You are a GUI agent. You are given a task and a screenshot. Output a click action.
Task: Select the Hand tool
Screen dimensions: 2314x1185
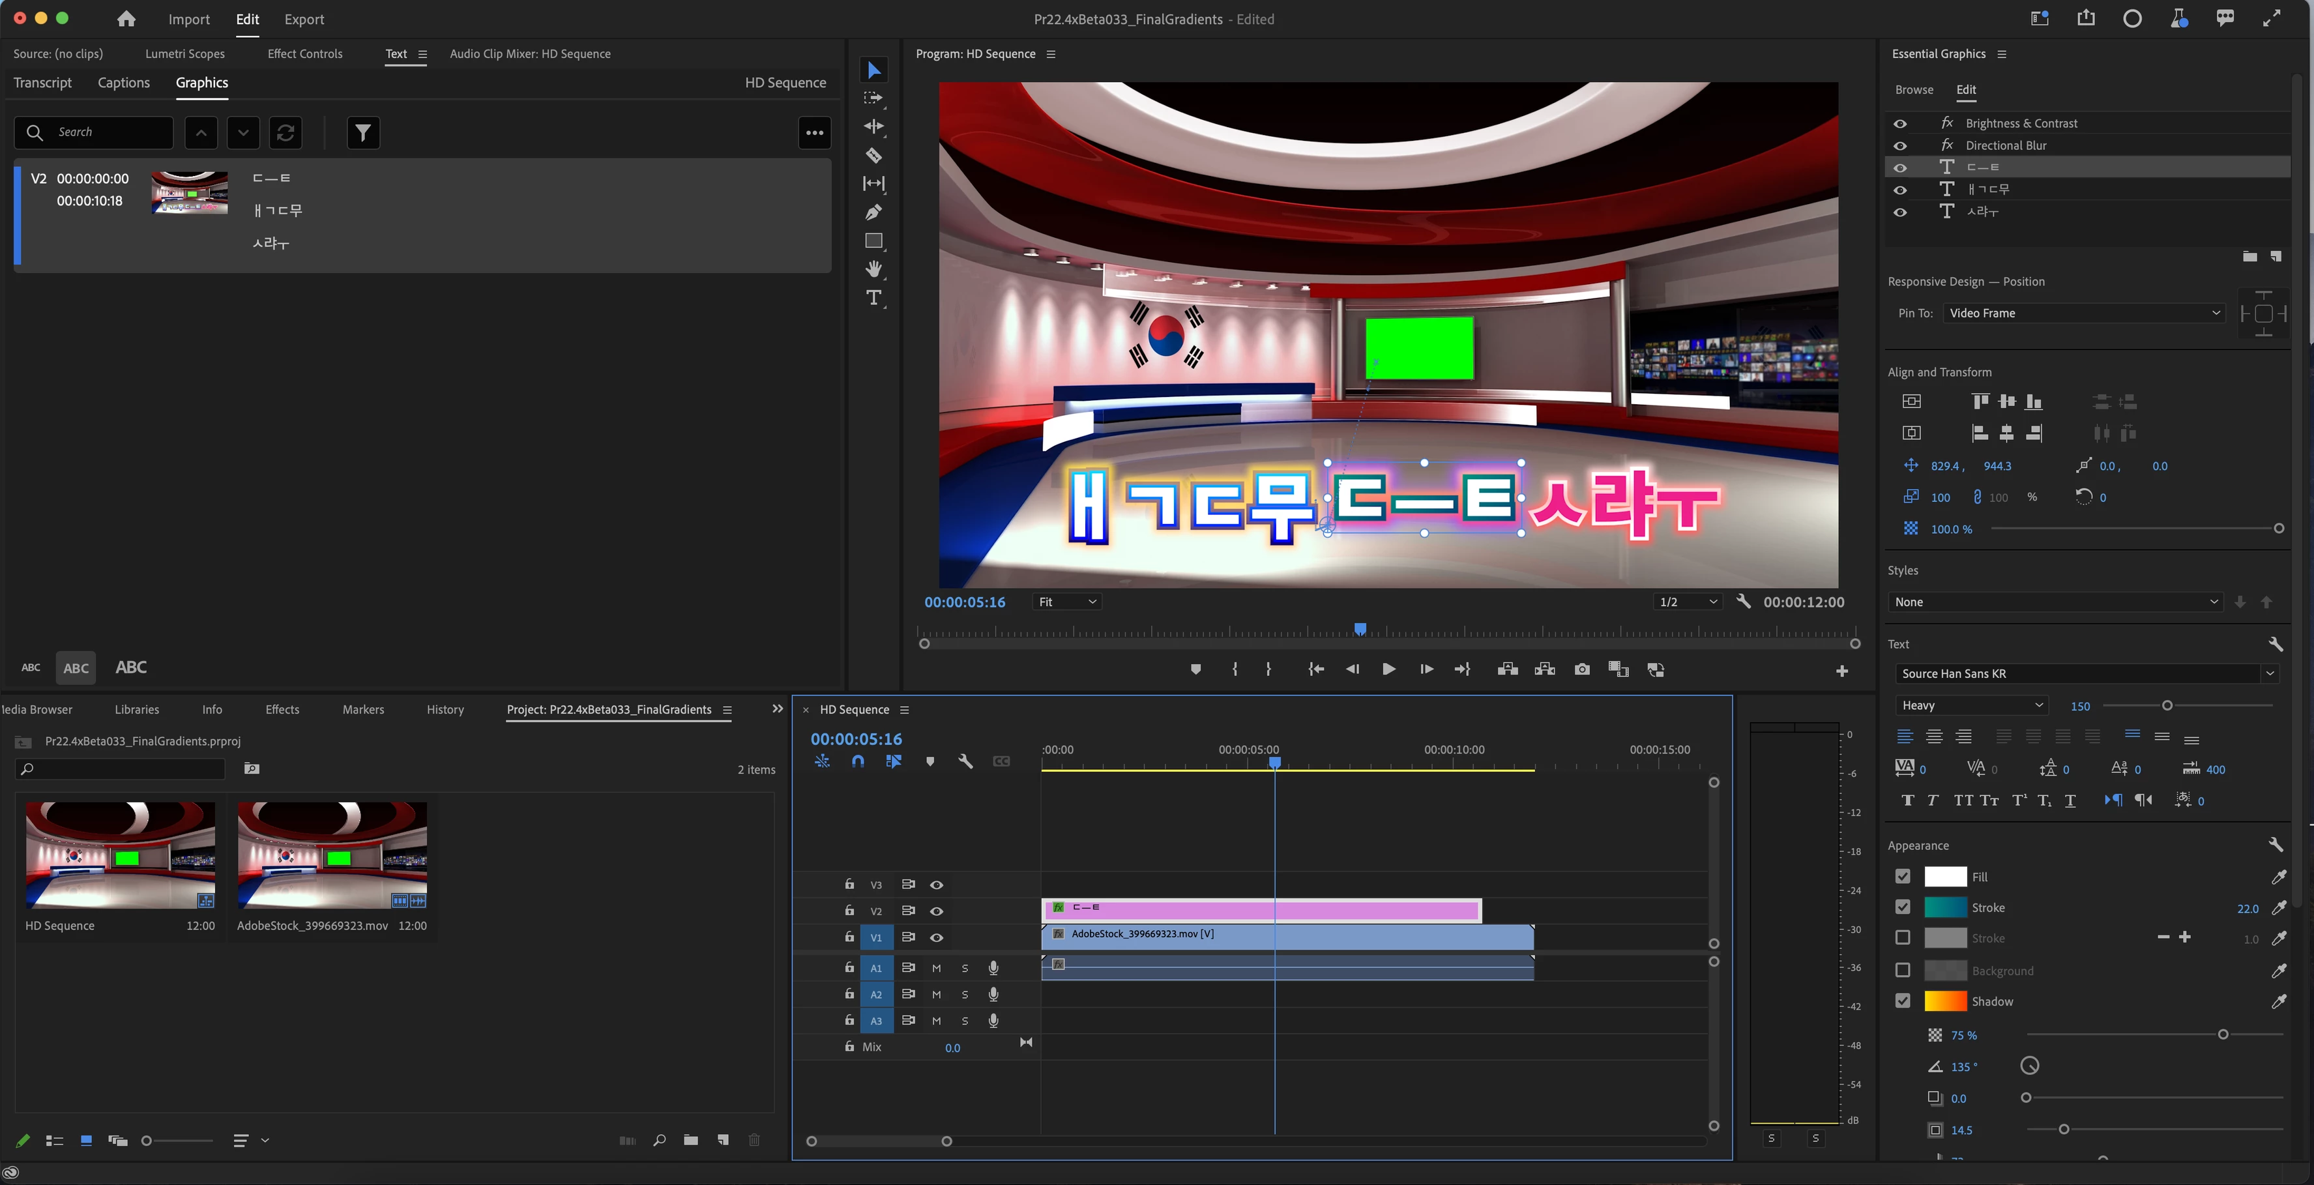pyautogui.click(x=873, y=269)
